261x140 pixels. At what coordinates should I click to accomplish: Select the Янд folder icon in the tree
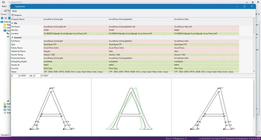5,25
